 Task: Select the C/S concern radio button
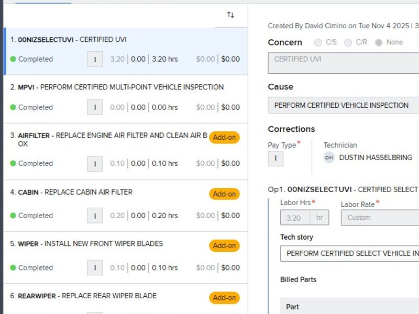coord(318,42)
